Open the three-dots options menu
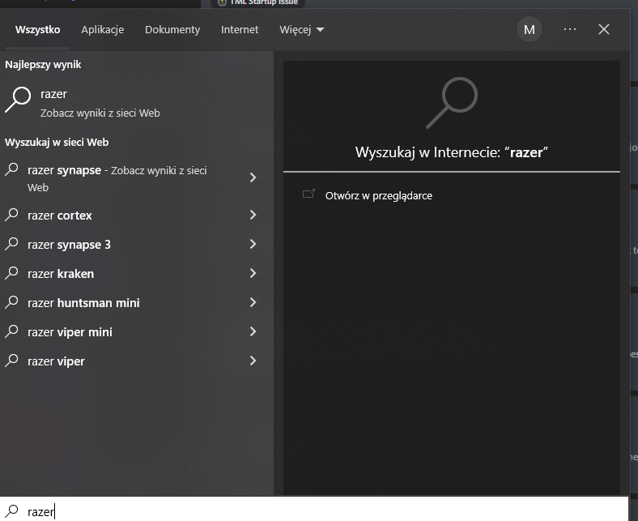The width and height of the screenshot is (638, 521). coord(570,29)
